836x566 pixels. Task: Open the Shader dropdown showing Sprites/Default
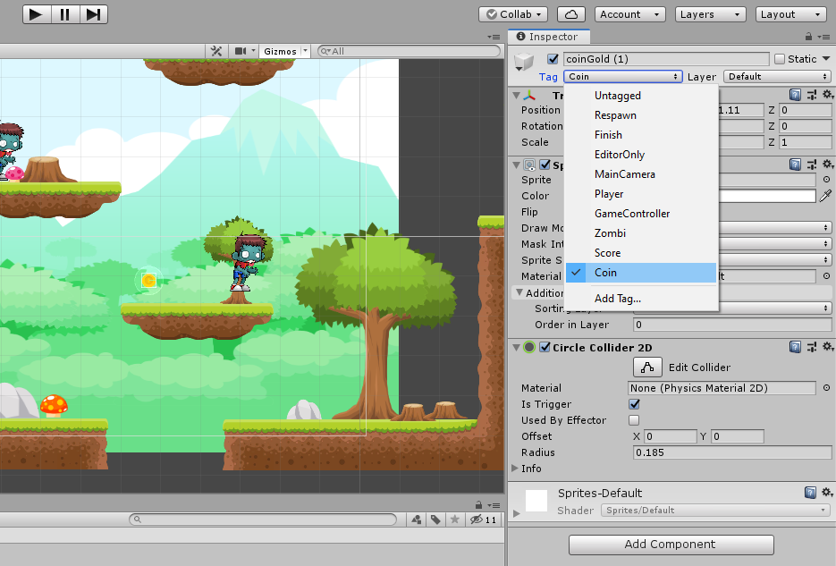[715, 510]
